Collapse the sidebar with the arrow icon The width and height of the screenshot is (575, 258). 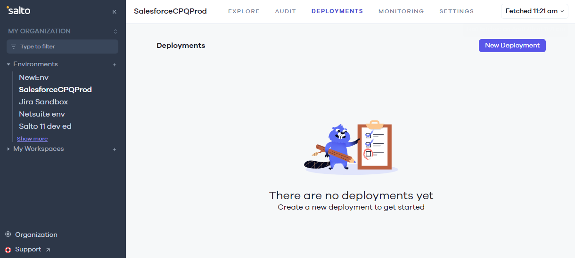click(115, 12)
